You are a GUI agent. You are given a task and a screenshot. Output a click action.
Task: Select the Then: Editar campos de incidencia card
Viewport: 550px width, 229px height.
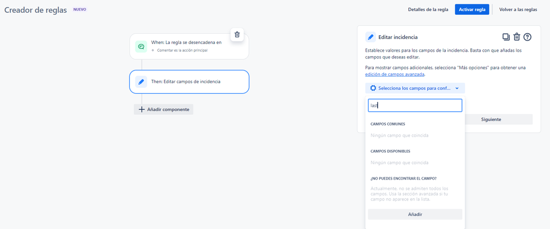189,81
